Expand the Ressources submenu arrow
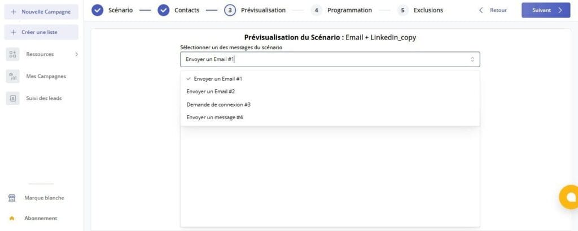Viewport: 578px width, 231px height. [76, 54]
